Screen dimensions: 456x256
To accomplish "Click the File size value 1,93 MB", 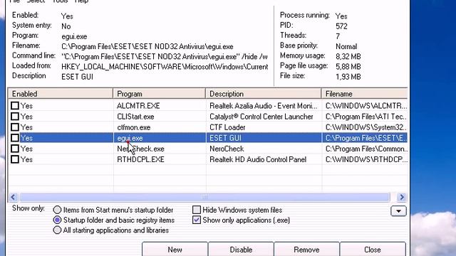I will [x=348, y=77].
